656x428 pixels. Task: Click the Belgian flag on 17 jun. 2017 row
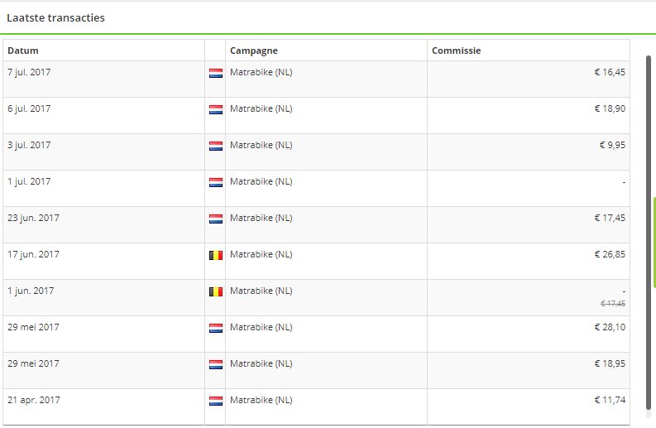tap(215, 255)
